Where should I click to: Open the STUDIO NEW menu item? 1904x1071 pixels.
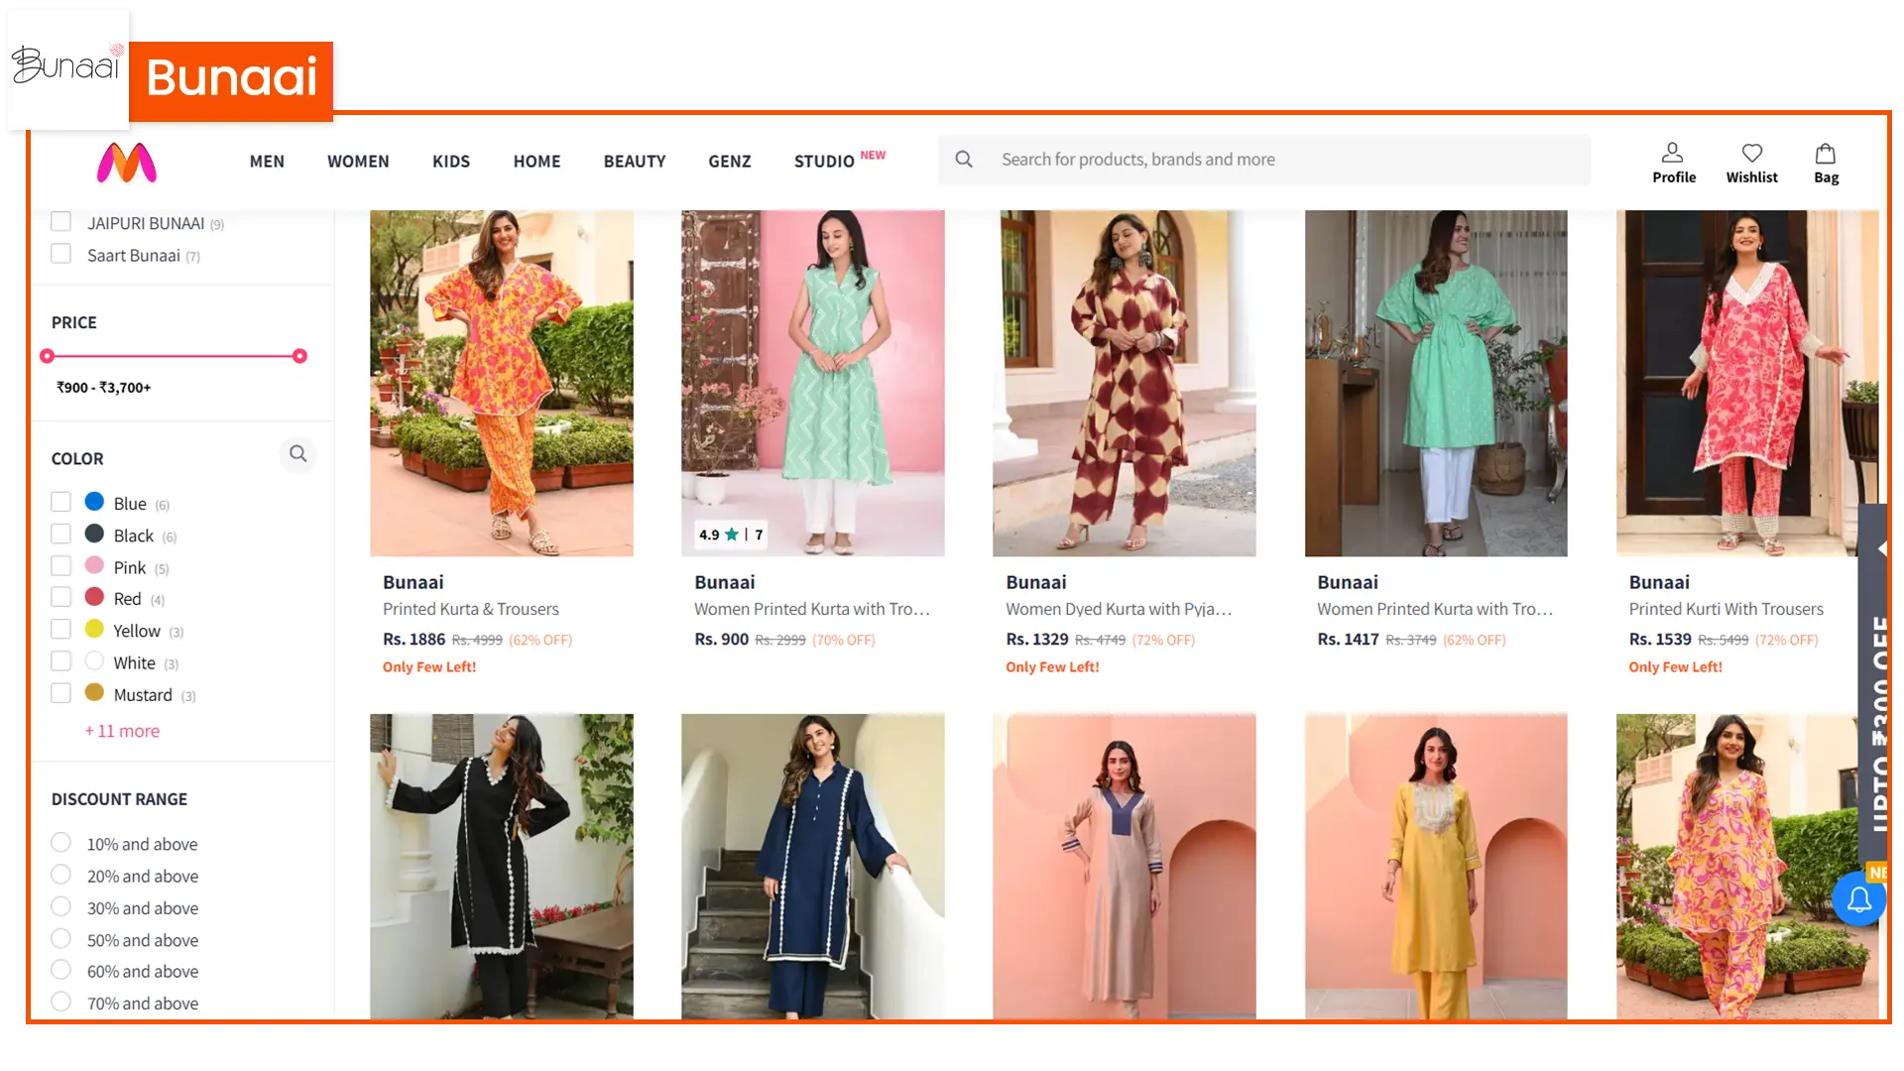tap(825, 161)
